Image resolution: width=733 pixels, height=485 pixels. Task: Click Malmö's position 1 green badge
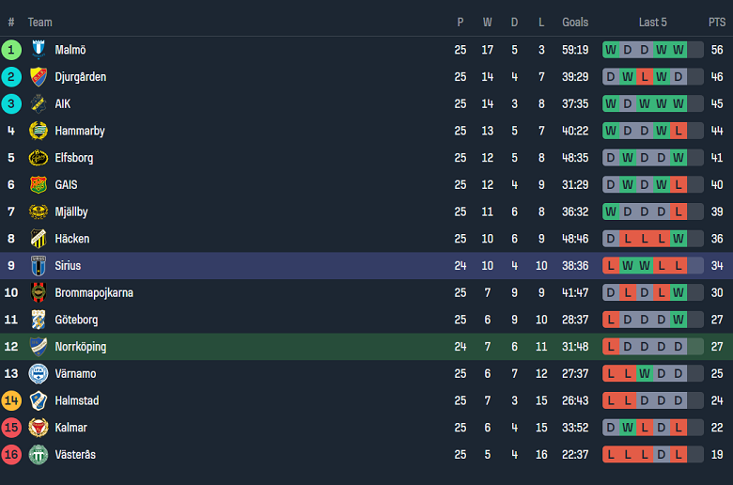point(11,50)
